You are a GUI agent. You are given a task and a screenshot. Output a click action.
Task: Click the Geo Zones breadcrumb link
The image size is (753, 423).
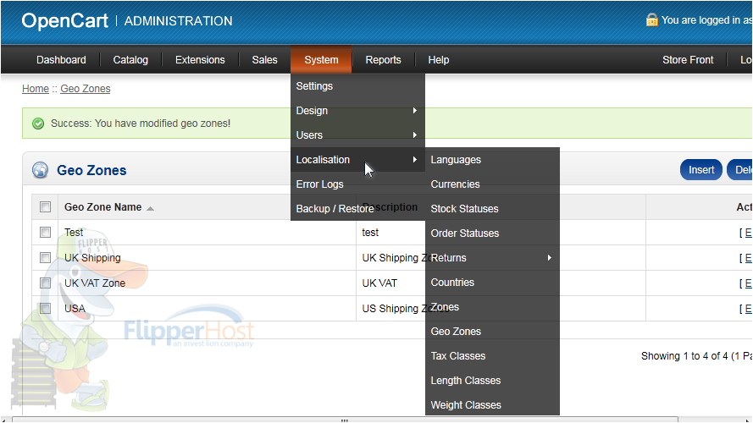pos(86,89)
